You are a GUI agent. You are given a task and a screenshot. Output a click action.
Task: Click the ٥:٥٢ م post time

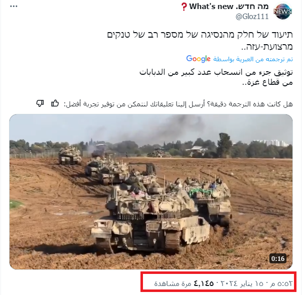281,283
